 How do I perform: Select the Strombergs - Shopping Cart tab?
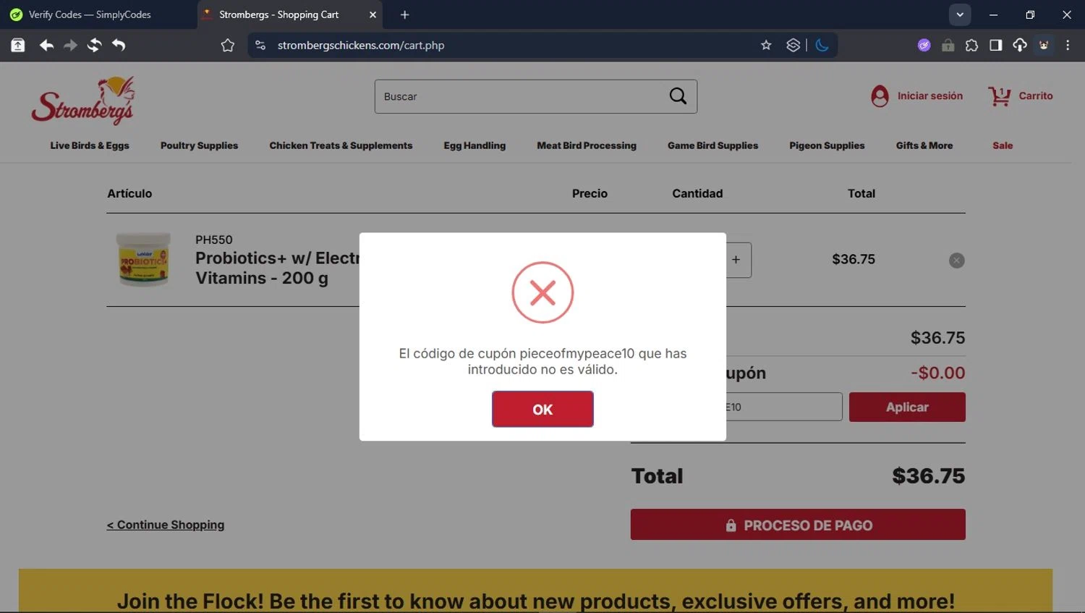click(278, 14)
